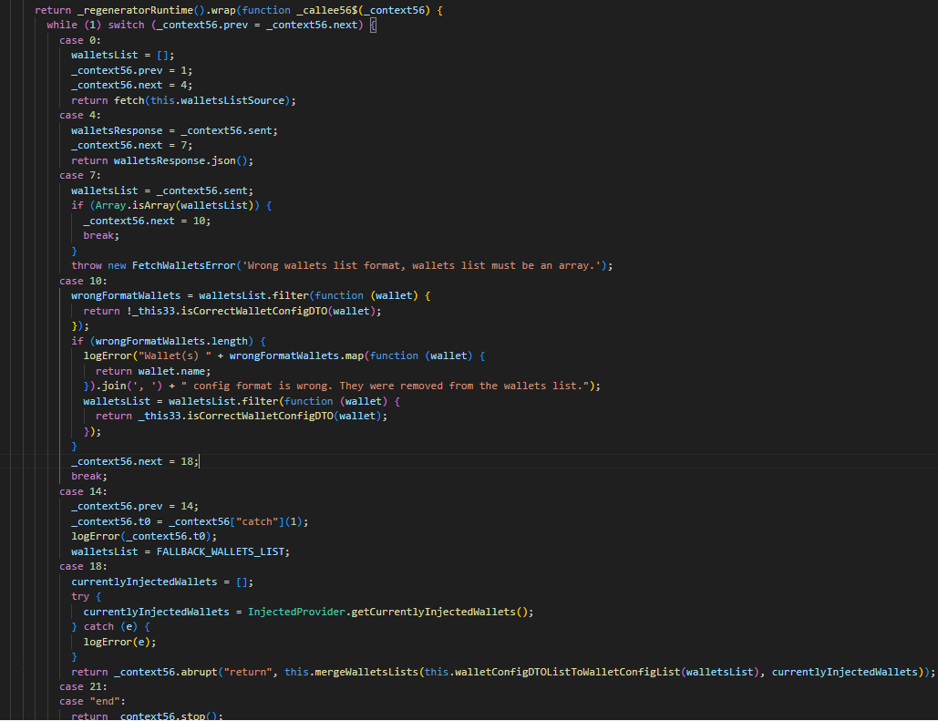Click 'walletsList = walletsList.filter(function (wallet) {' line

(241, 401)
